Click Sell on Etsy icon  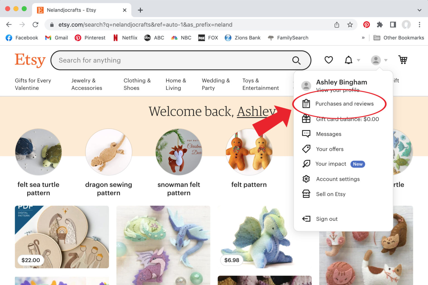[x=306, y=194]
